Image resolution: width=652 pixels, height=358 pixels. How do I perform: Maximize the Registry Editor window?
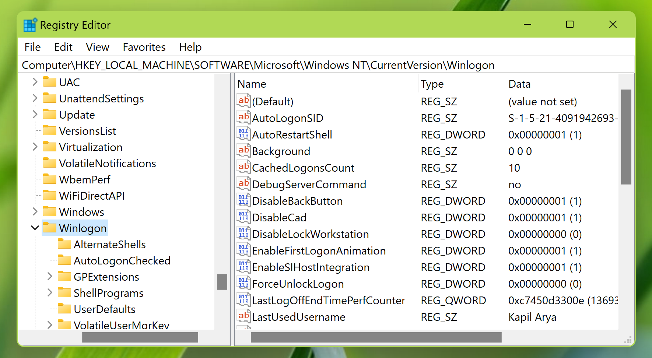click(x=570, y=24)
